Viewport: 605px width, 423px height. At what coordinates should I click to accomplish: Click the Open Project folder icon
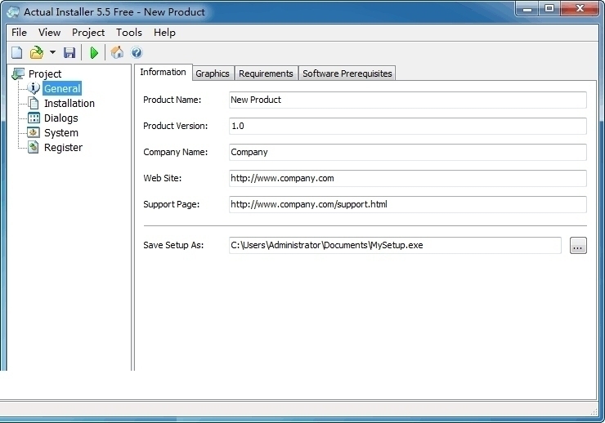click(37, 52)
